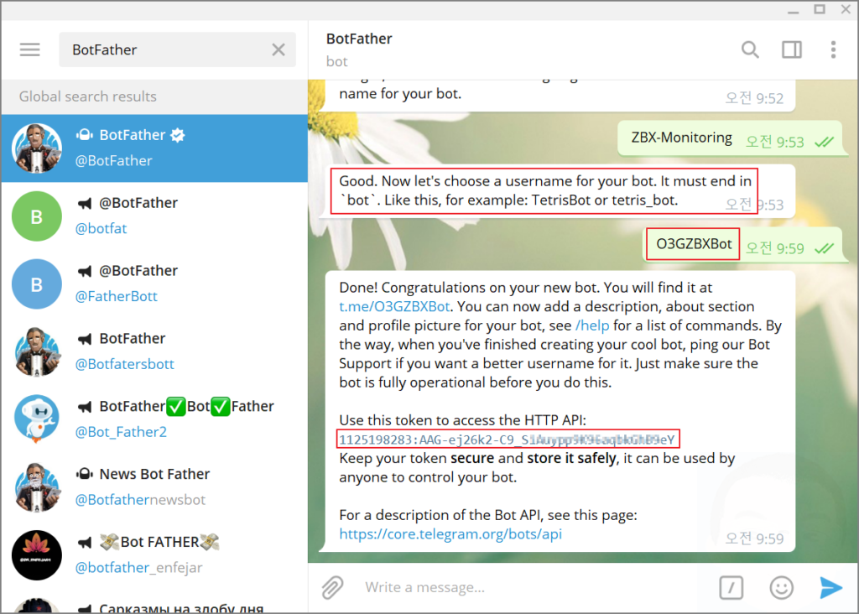Open the Telegram hamburger main menu
Image resolution: width=859 pixels, height=614 pixels.
(x=29, y=49)
